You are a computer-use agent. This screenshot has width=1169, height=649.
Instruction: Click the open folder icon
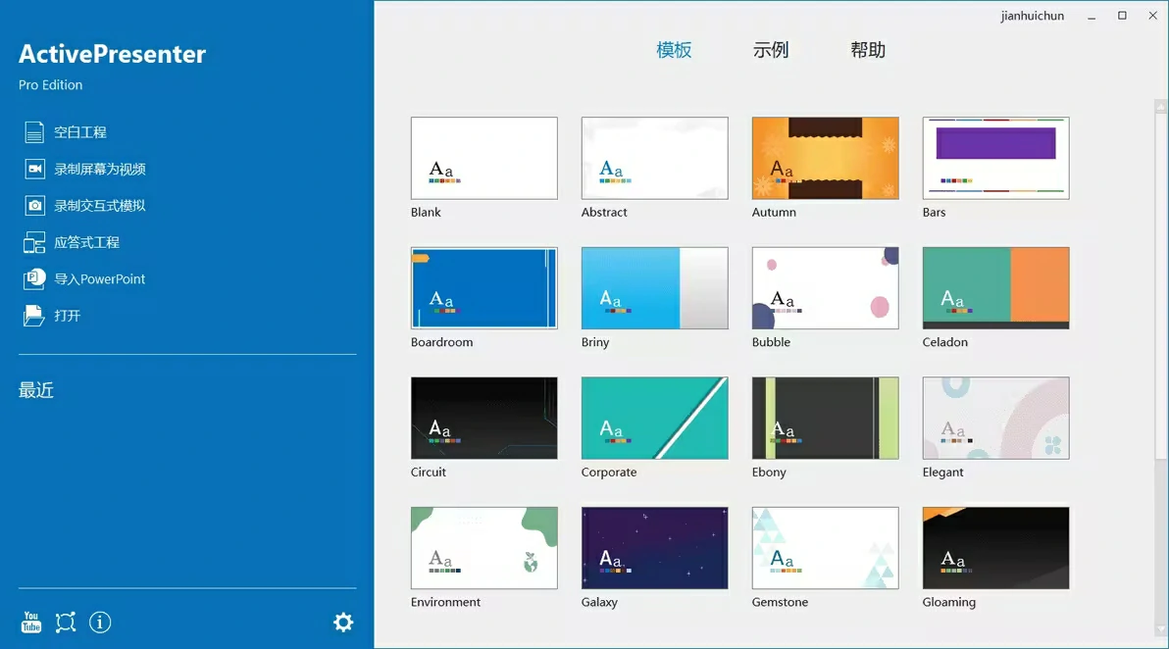[34, 316]
